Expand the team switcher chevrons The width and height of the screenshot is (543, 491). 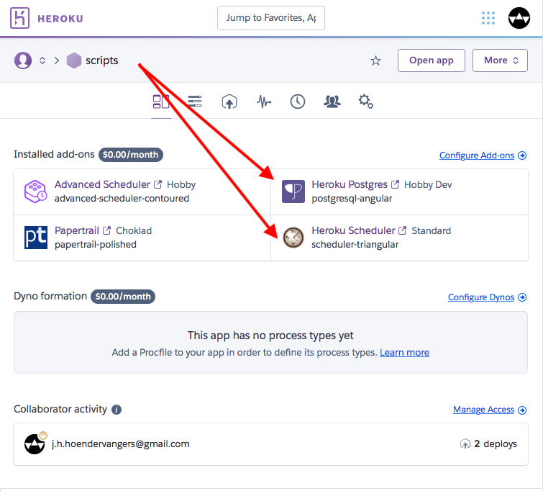42,60
